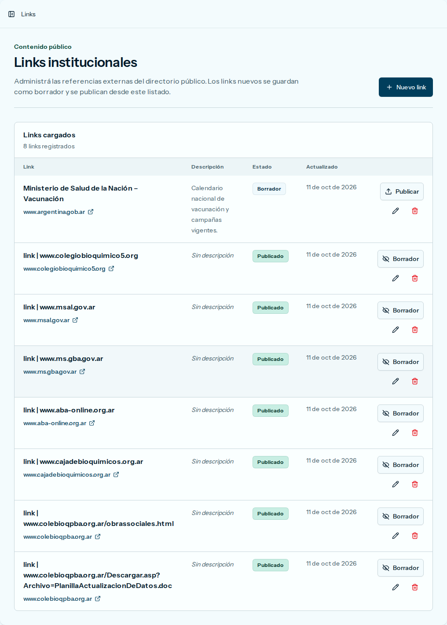Publish the Ministerio de Salud link
The height and width of the screenshot is (625, 447).
click(x=402, y=191)
